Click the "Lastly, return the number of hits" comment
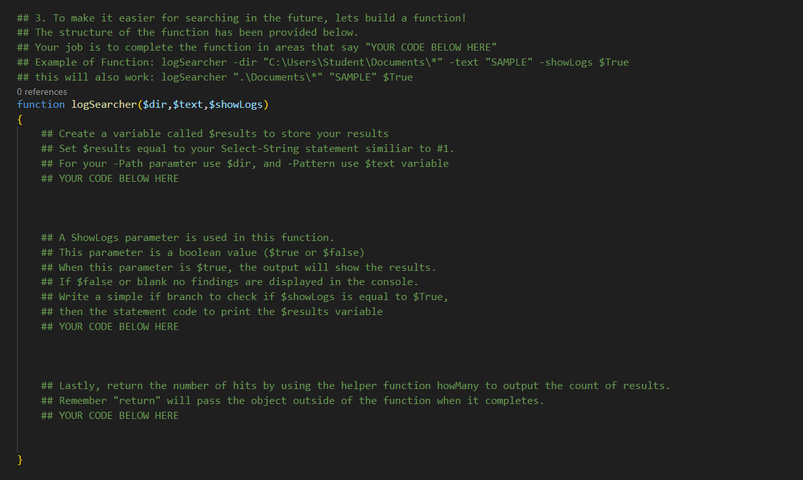The height and width of the screenshot is (480, 803). click(x=355, y=386)
